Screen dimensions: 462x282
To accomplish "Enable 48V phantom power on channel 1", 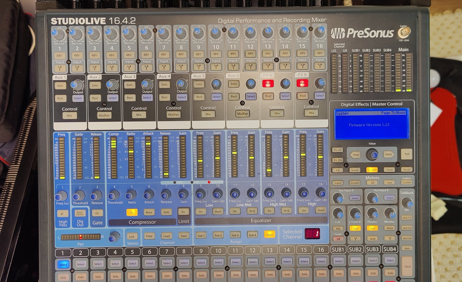I will (59, 56).
